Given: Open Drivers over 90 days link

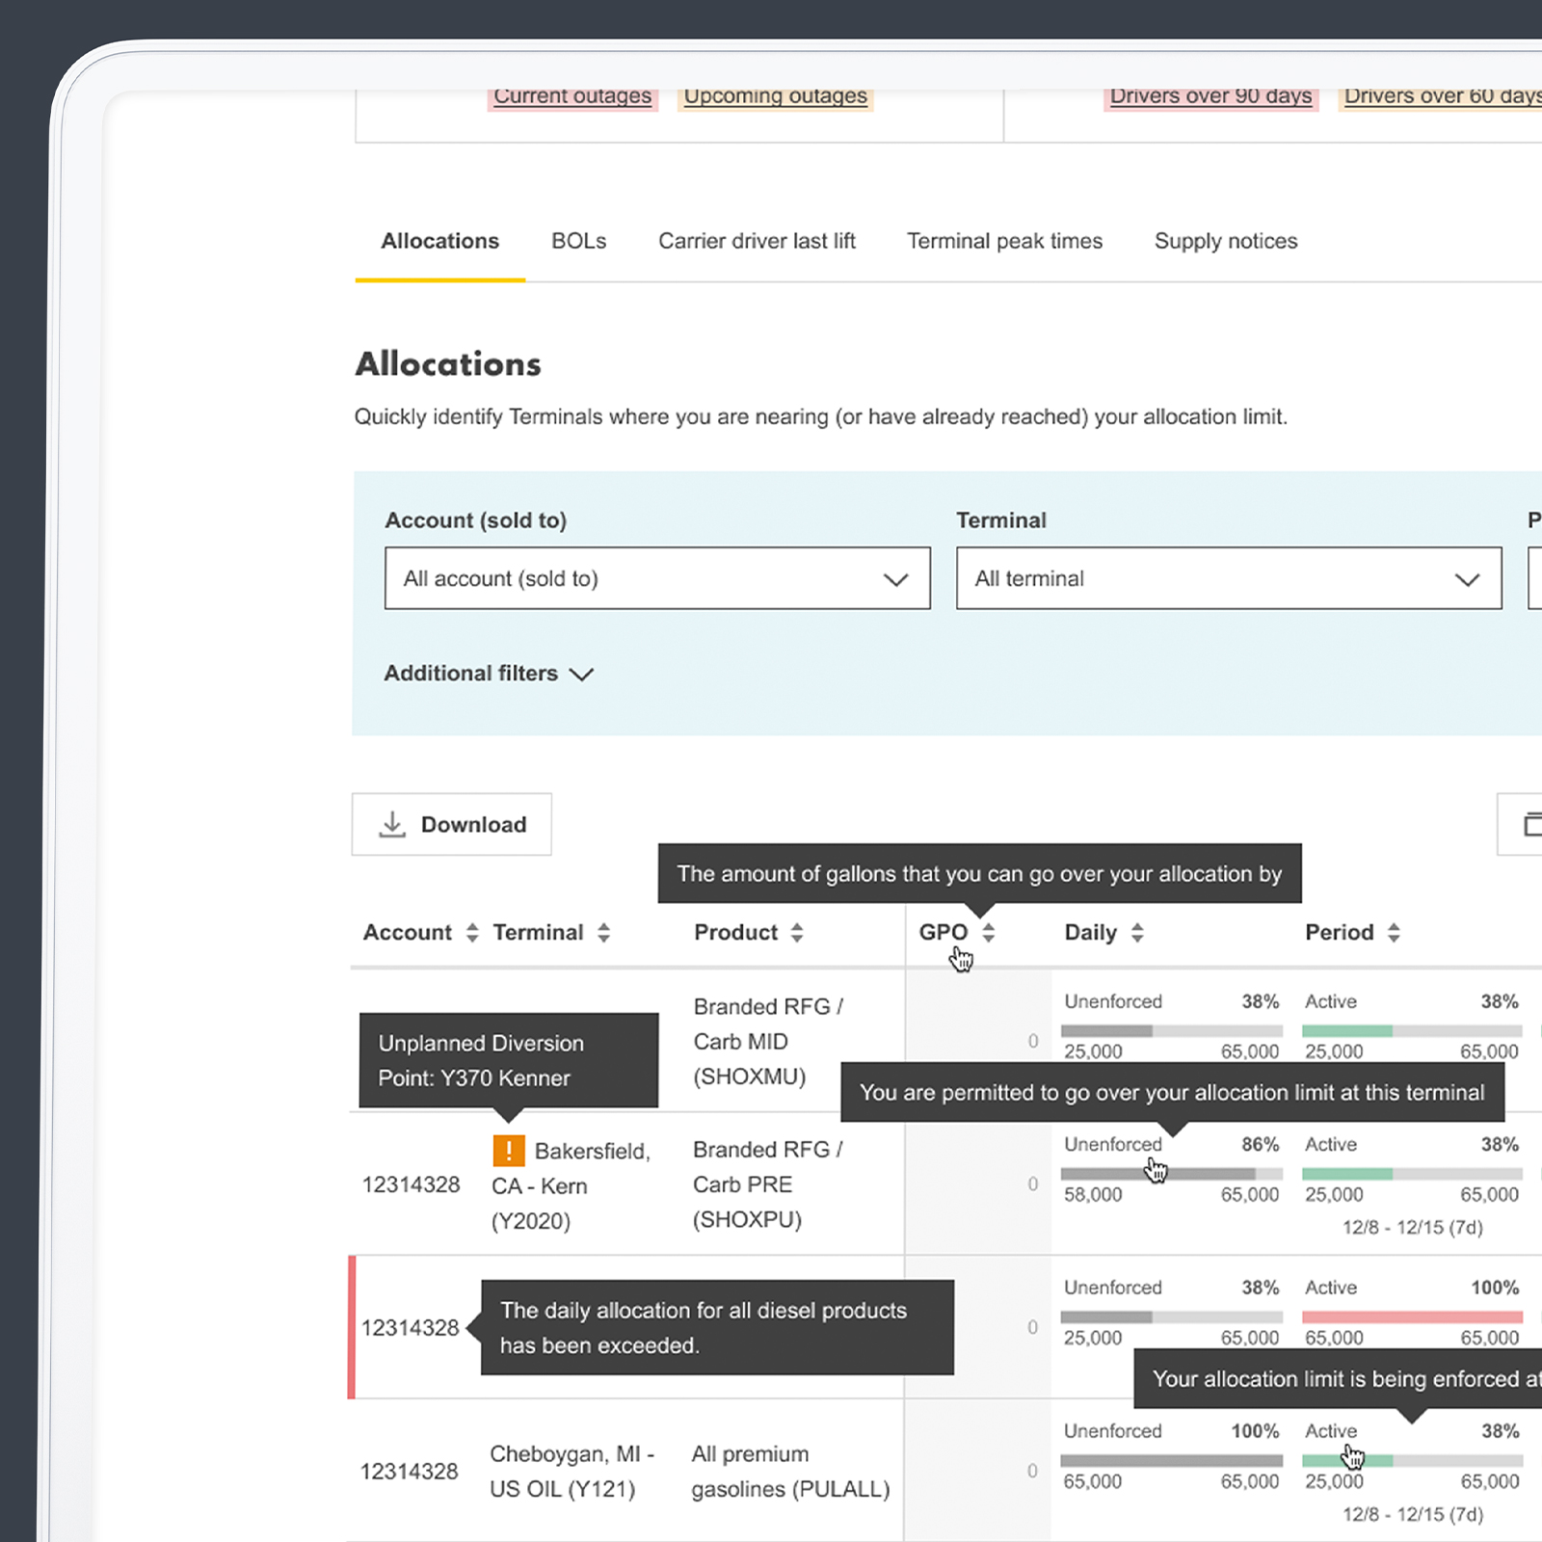Looking at the screenshot, I should (1210, 96).
